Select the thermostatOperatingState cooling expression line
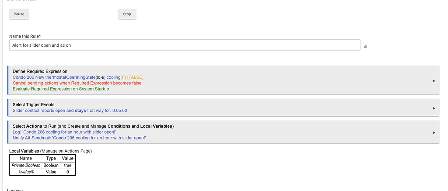Screen dimensions: 448x191 (78, 77)
